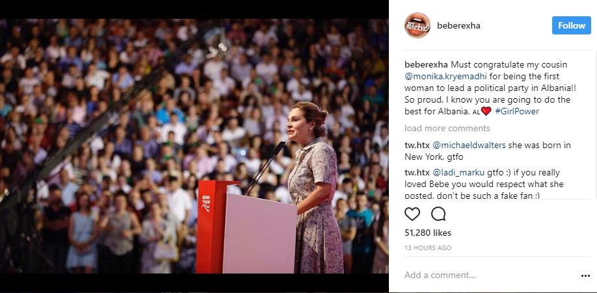Open the beberexha profile avatar
Image resolution: width=597 pixels, height=293 pixels.
coord(418,25)
